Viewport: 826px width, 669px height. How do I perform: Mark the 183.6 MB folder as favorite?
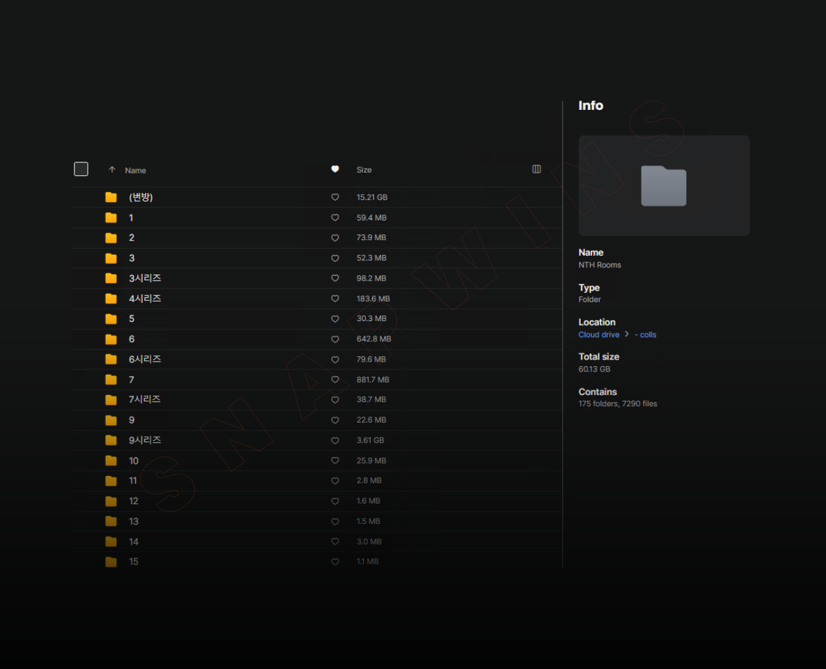click(335, 299)
